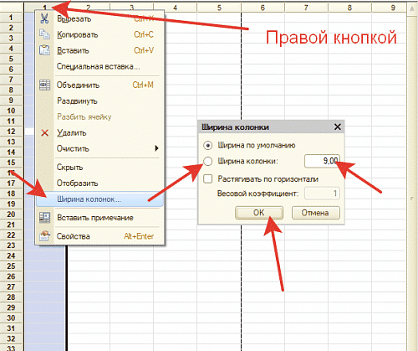Image resolution: width=418 pixels, height=351 pixels.
Task: Click the column width field showing 9,00
Action: 322,161
